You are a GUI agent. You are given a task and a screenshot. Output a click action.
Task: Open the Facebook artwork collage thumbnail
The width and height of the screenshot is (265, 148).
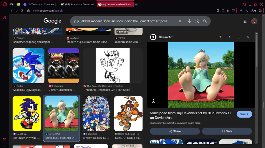click(x=96, y=113)
